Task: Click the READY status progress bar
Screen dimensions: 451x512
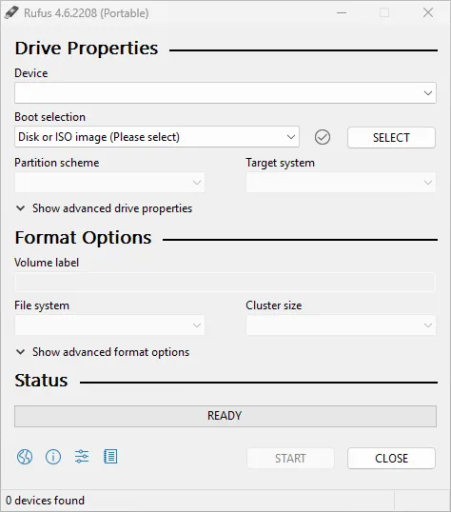Action: pyautogui.click(x=225, y=416)
